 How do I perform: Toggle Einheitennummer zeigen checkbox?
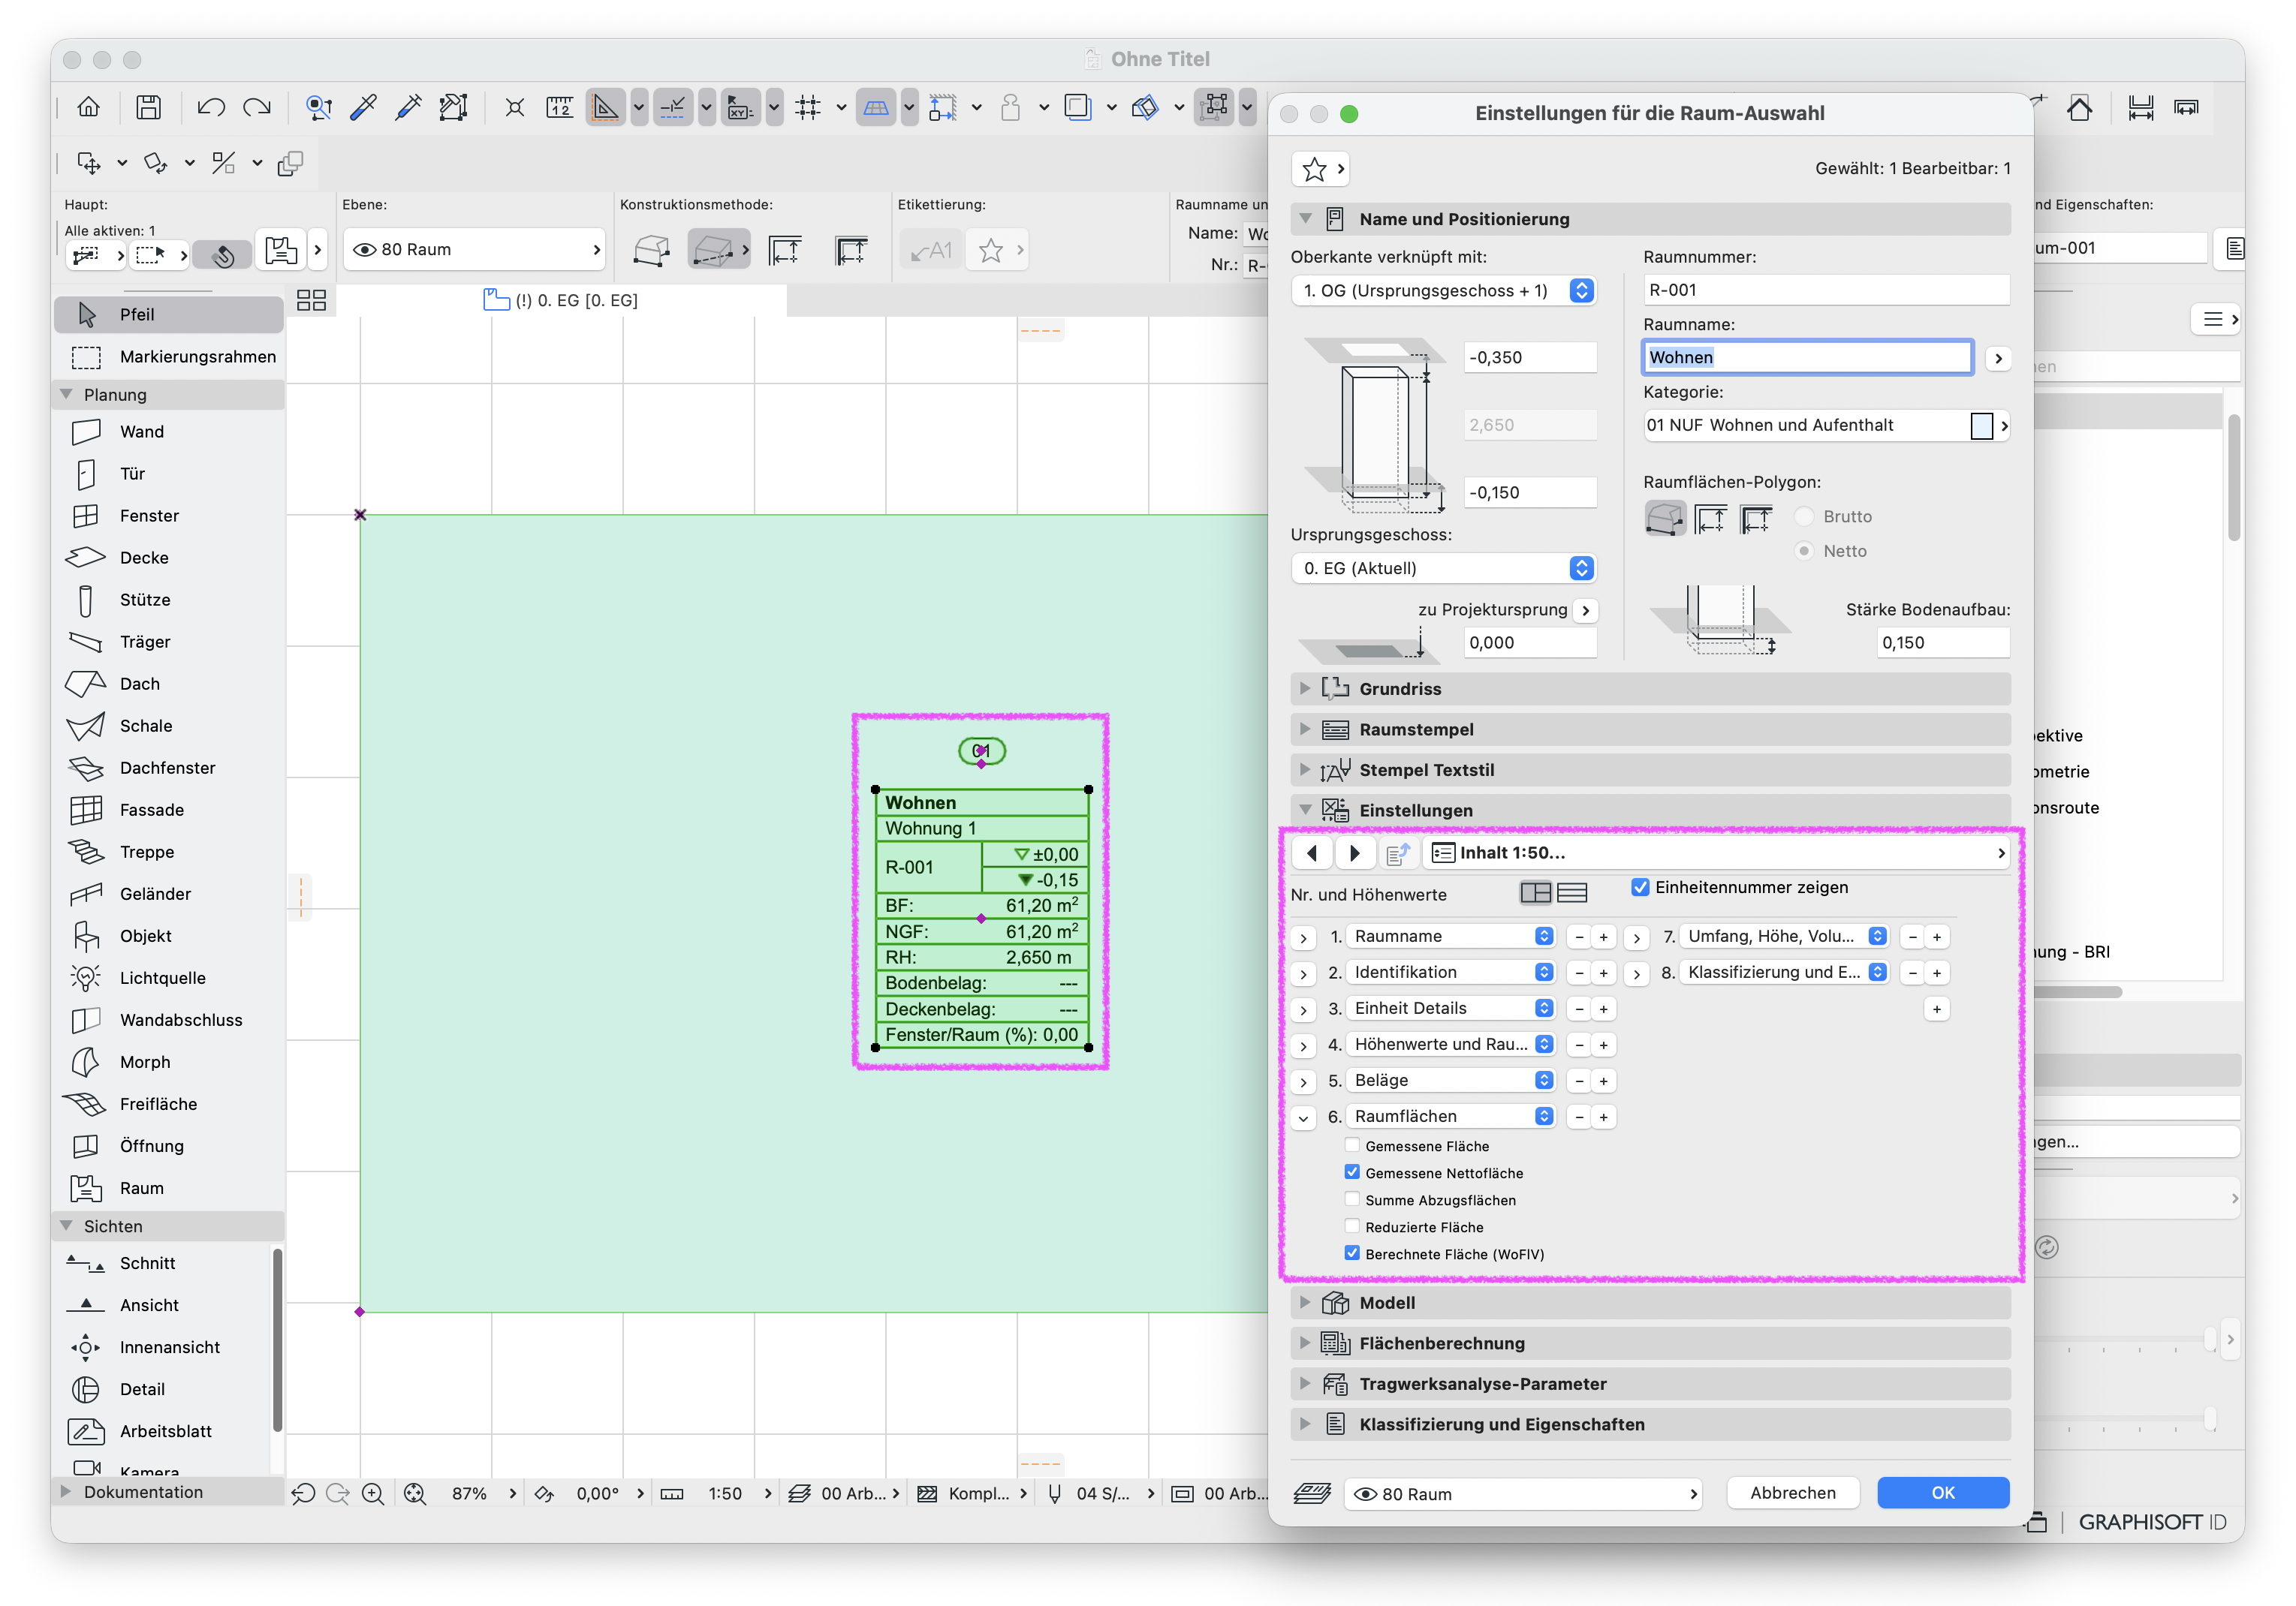pos(1640,888)
